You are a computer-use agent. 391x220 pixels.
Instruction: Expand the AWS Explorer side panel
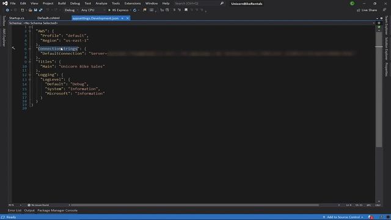[4, 37]
